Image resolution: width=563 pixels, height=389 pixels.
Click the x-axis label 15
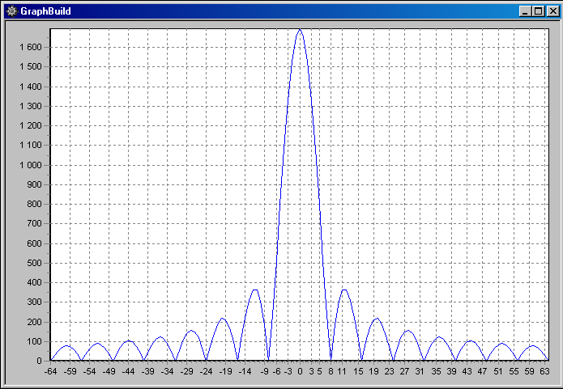[x=358, y=371]
